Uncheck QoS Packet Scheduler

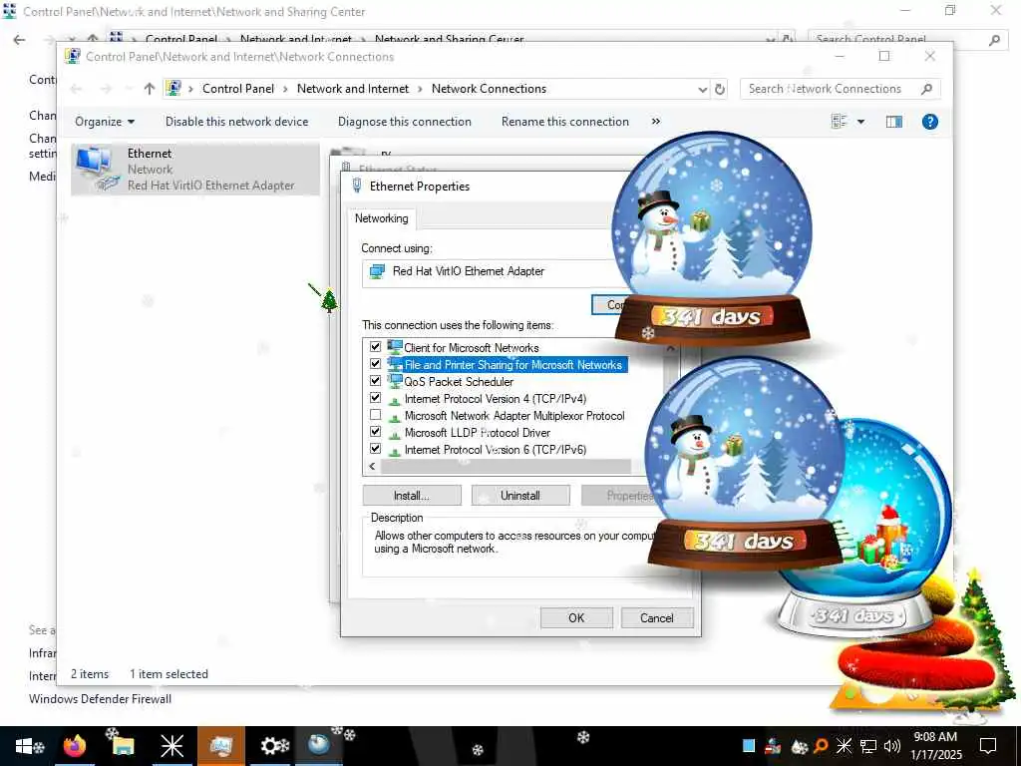point(375,381)
